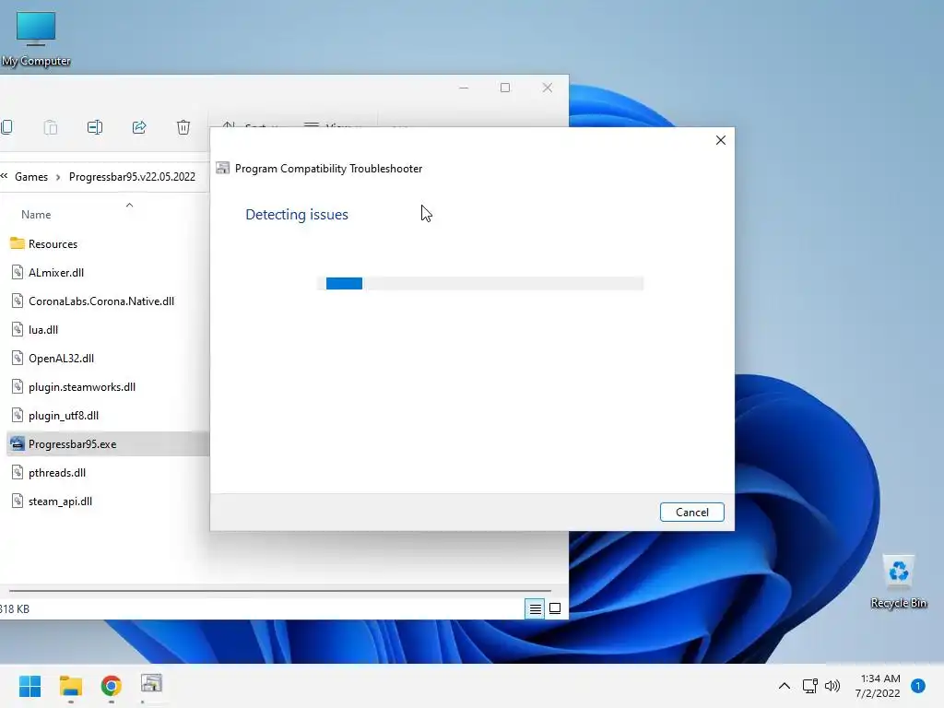The height and width of the screenshot is (708, 944).
Task: Click the Share icon in Explorer toolbar
Action: coord(139,127)
